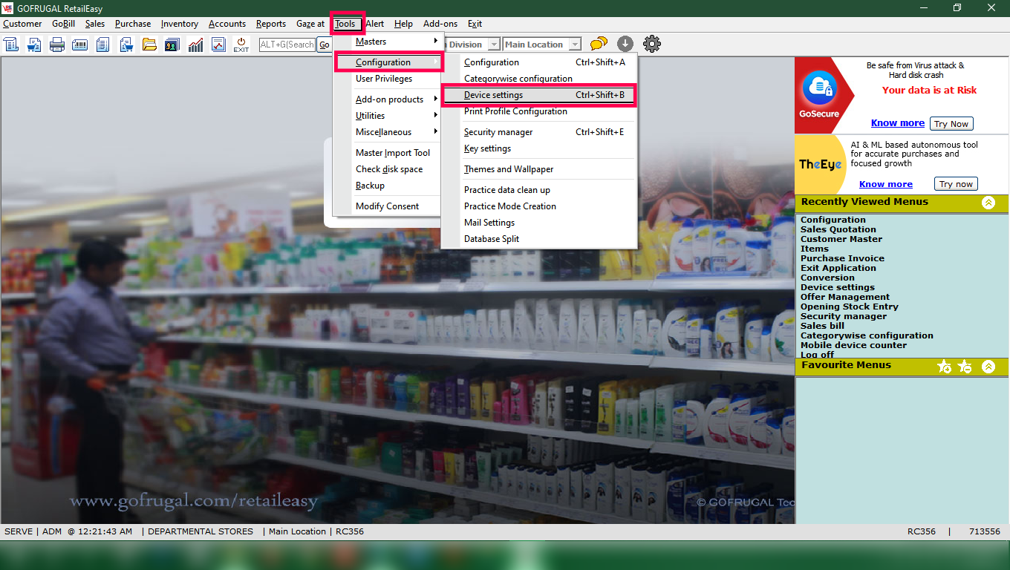Open the yellow chat bubbles icon
This screenshot has width=1010, height=570.
point(599,45)
